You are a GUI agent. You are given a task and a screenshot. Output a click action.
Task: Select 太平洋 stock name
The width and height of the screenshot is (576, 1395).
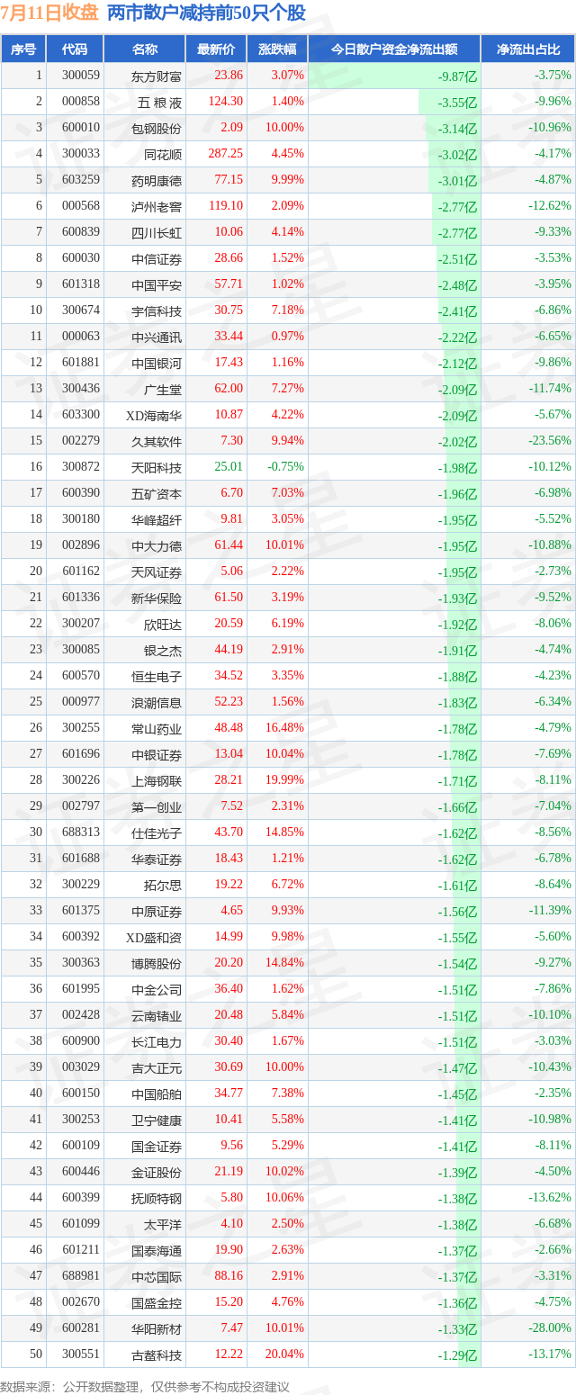(x=163, y=1224)
